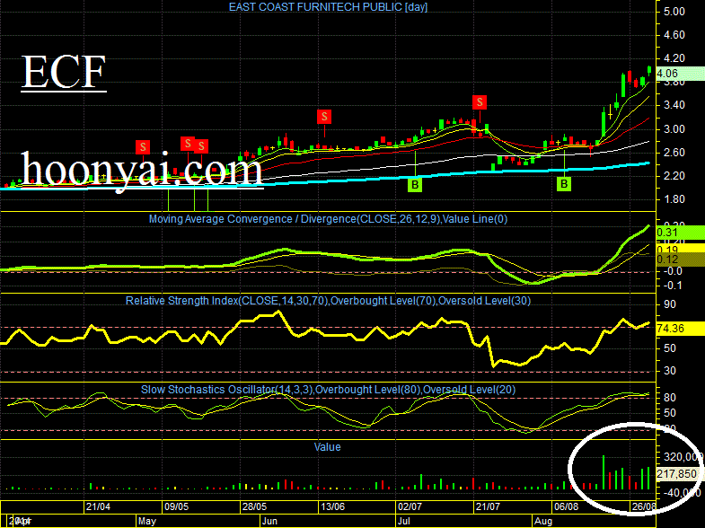The height and width of the screenshot is (528, 705).
Task: Click the red S sell marker above mid-June candles
Action: click(x=324, y=117)
